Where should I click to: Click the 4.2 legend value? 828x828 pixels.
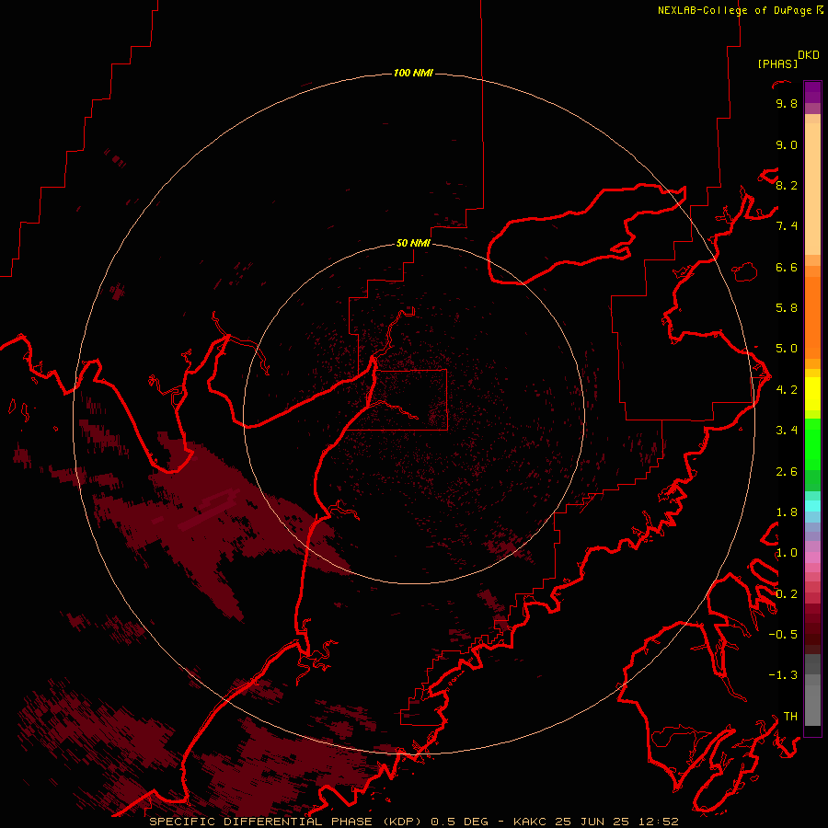click(787, 390)
